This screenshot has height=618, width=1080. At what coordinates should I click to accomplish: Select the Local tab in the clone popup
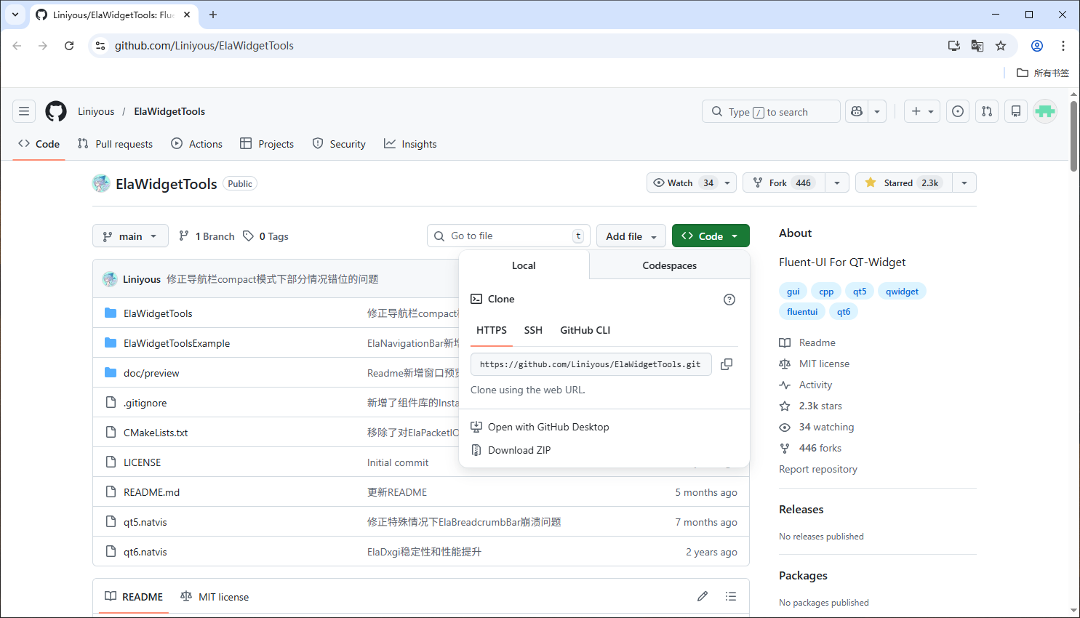point(524,265)
